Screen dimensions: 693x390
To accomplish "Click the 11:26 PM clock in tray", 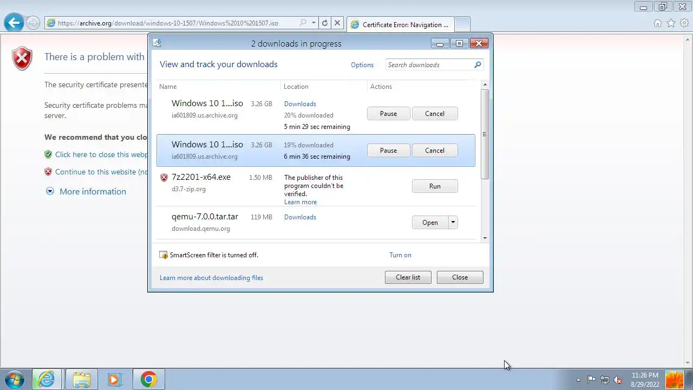I will point(645,375).
